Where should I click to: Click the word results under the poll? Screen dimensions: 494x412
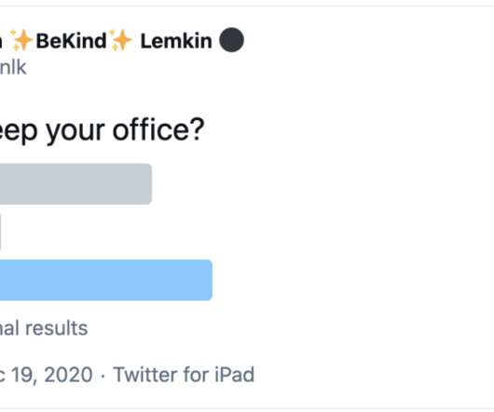[57, 328]
